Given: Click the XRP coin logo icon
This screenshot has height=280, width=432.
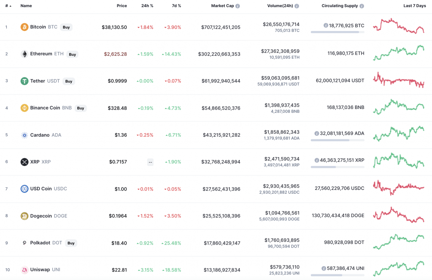Looking at the screenshot, I should click(x=24, y=162).
